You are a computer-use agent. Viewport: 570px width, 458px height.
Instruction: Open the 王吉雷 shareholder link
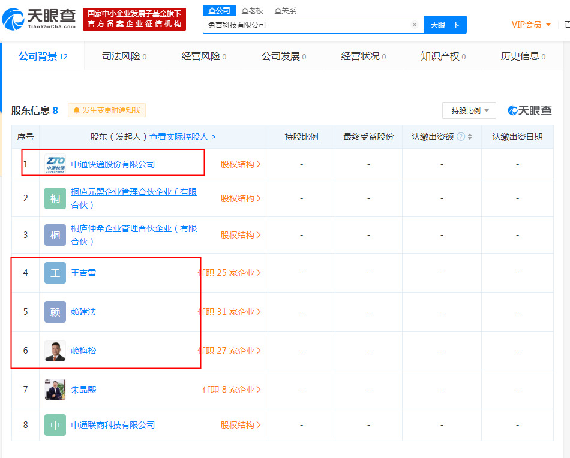click(x=83, y=273)
